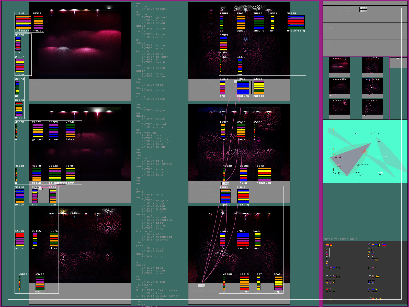Select the 'eagle' block color bars
This screenshot has width=409, height=307.
(x=40, y=283)
